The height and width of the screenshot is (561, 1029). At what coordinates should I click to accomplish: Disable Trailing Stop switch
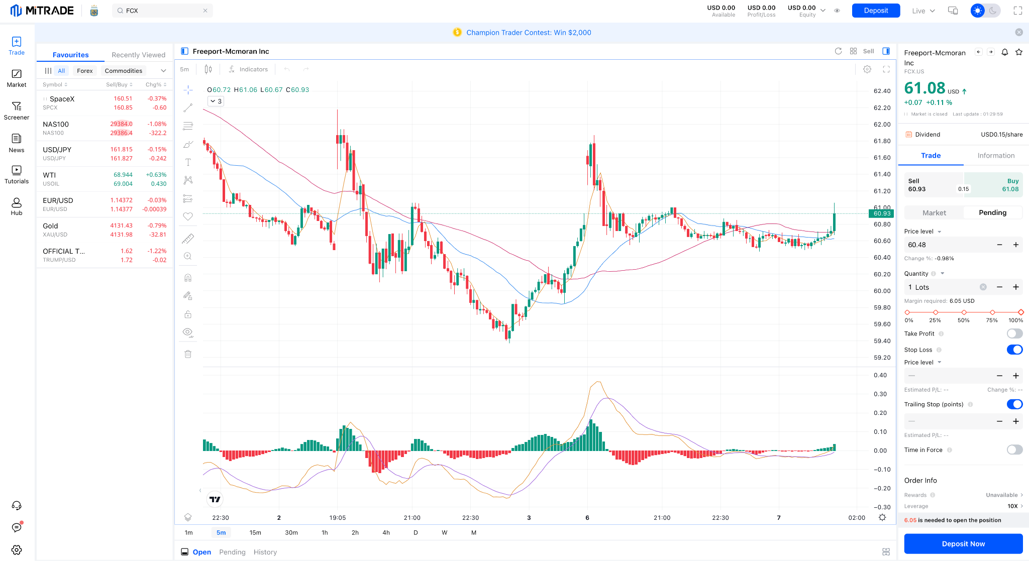pos(1014,404)
